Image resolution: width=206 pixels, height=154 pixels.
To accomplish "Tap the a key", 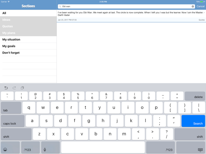I will tap(32, 121).
